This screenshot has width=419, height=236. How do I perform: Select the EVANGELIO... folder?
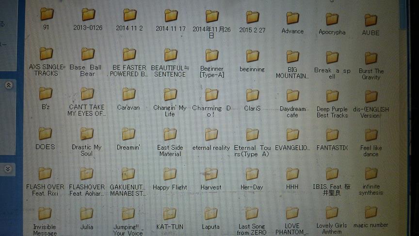click(x=292, y=135)
